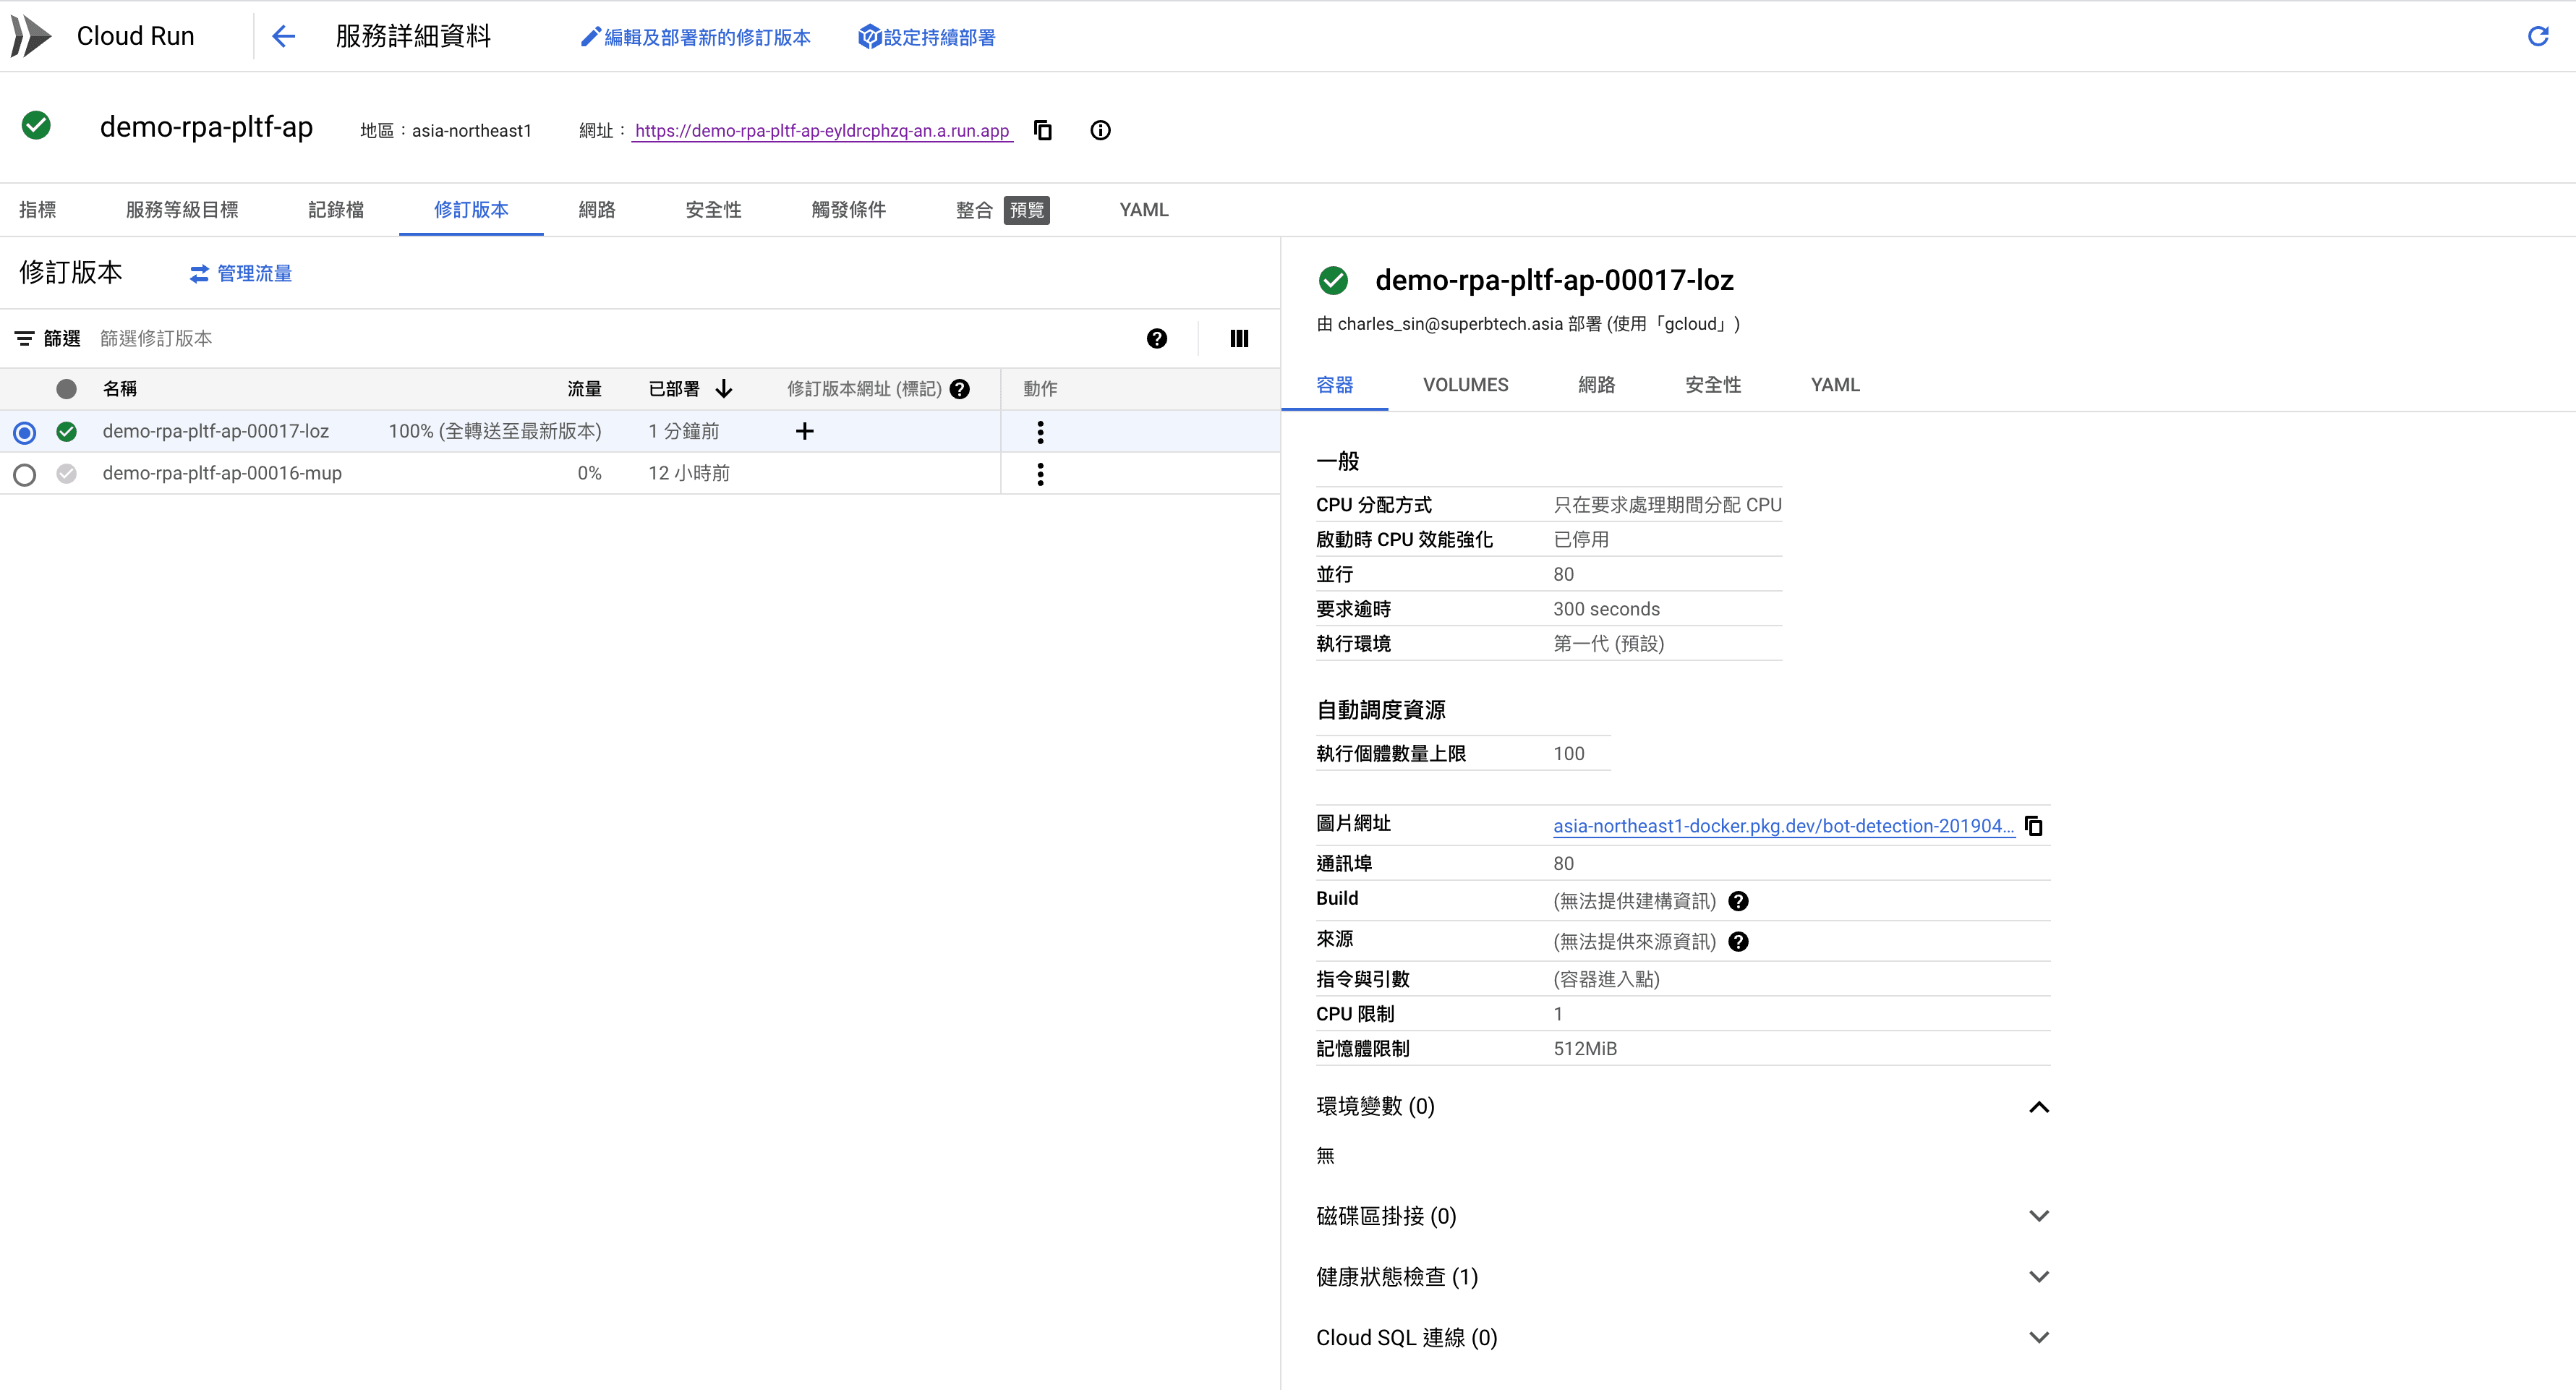Collapse the 環境變數 (0) section
The image size is (2576, 1390).
(x=2039, y=1106)
